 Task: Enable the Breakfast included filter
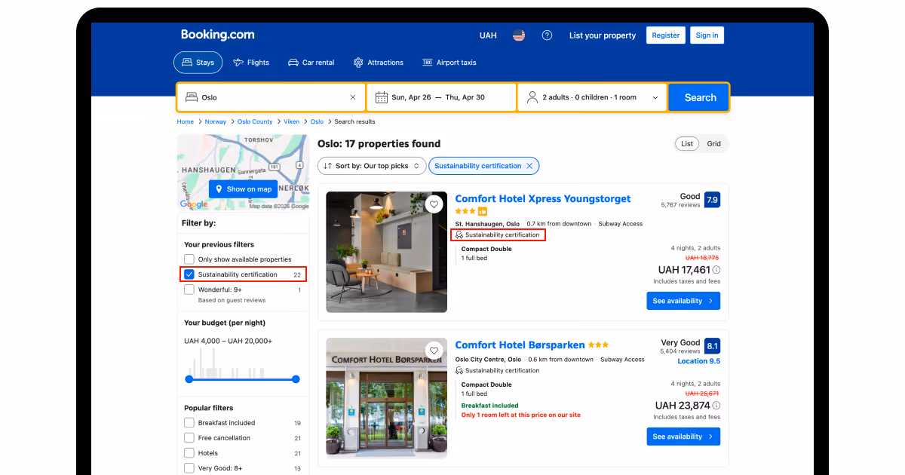(189, 422)
